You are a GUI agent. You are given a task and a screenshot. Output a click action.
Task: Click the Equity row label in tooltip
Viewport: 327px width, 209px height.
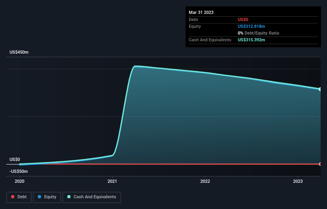point(195,26)
